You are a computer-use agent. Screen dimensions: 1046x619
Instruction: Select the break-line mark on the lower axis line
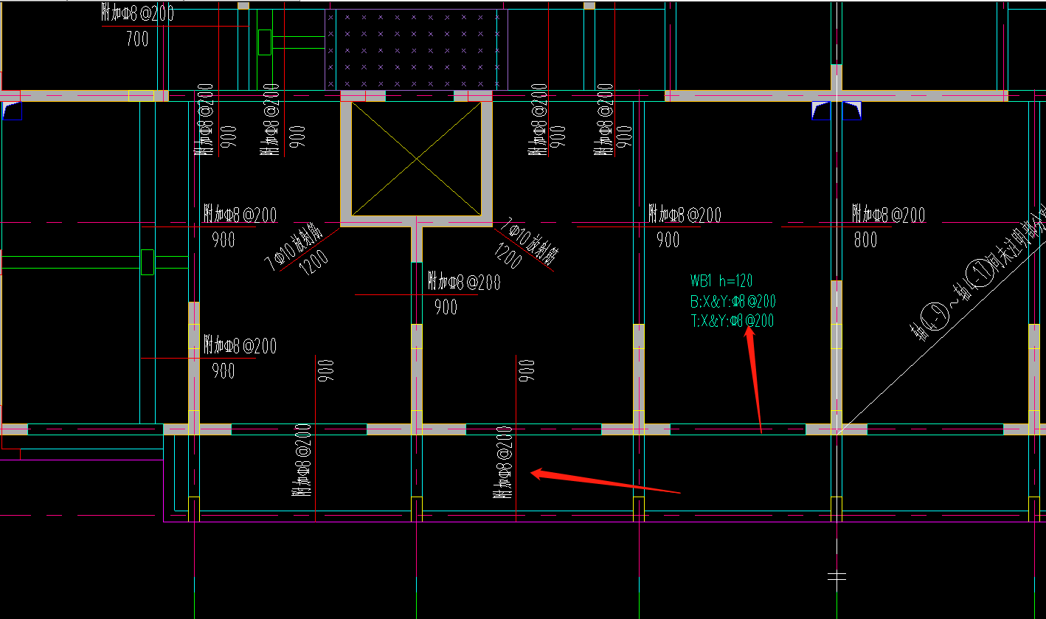point(837,576)
